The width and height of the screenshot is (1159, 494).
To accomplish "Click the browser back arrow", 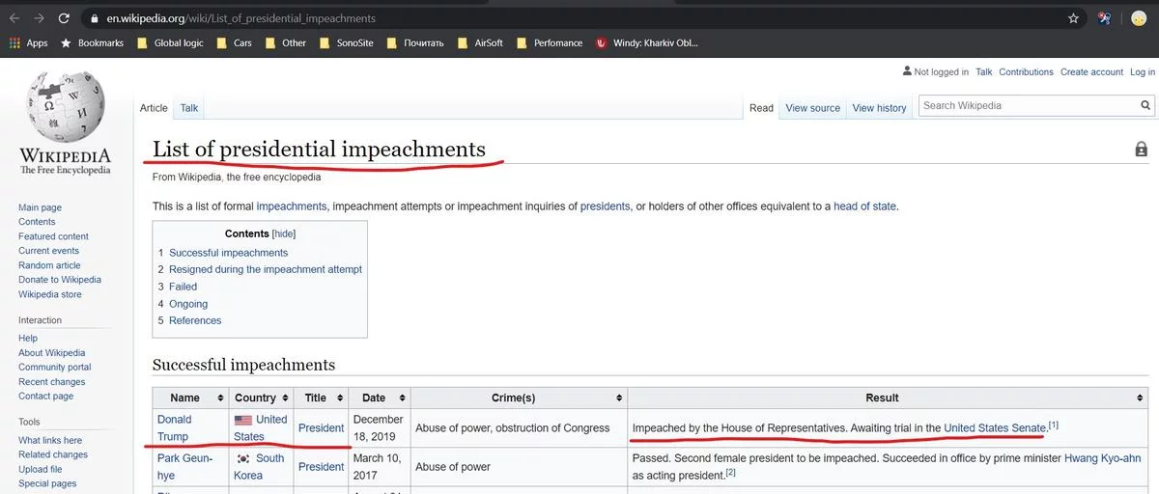I will tap(14, 18).
